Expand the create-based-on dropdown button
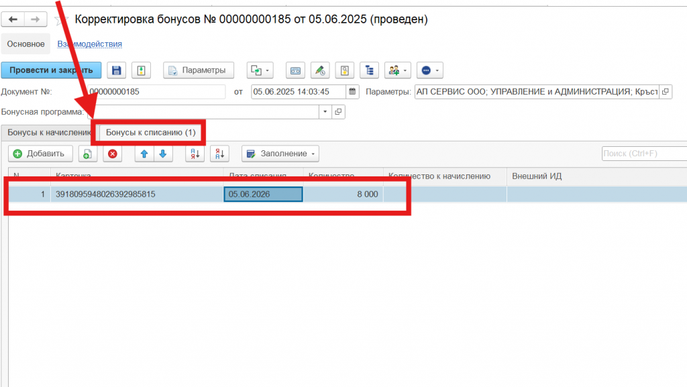The image size is (687, 387). (260, 70)
